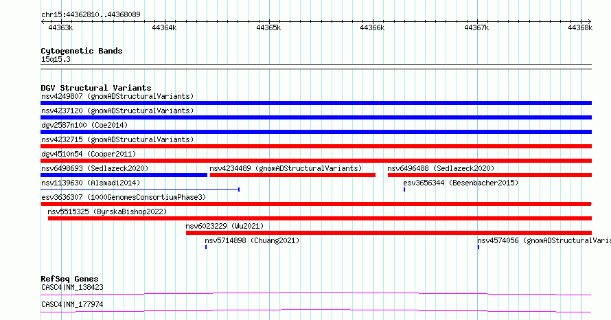Click the right arrow of the ruler

coord(590,22)
